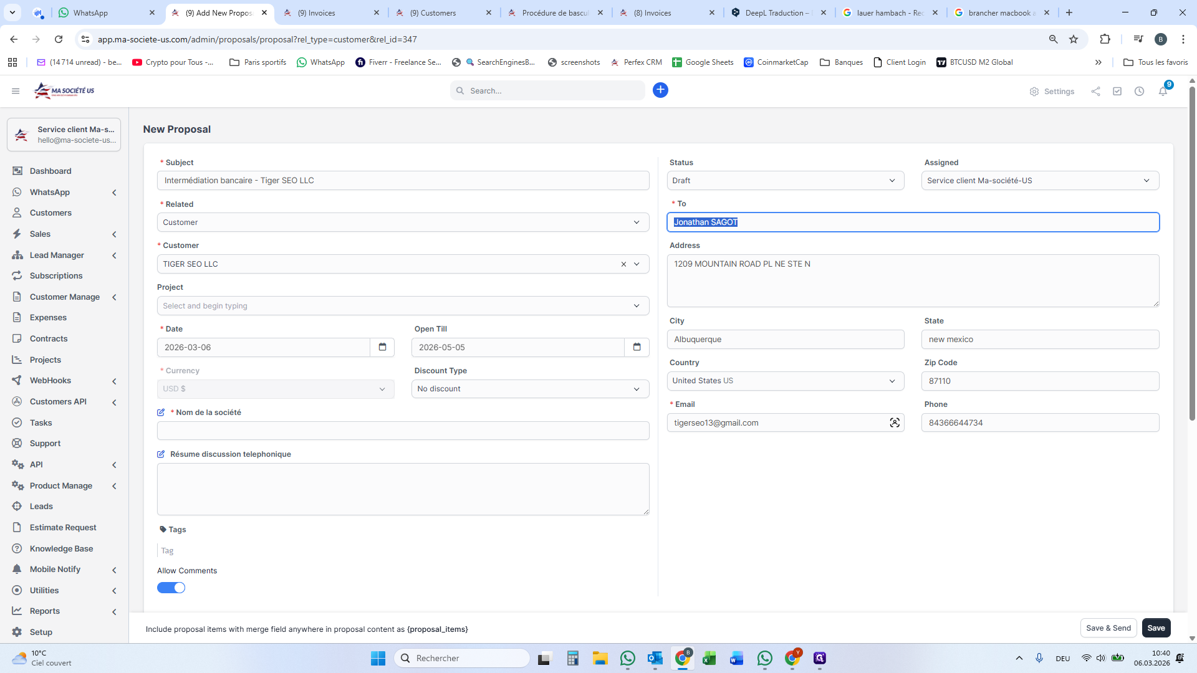Open the Status dropdown showing Draft
Image resolution: width=1197 pixels, height=673 pixels.
coord(785,181)
